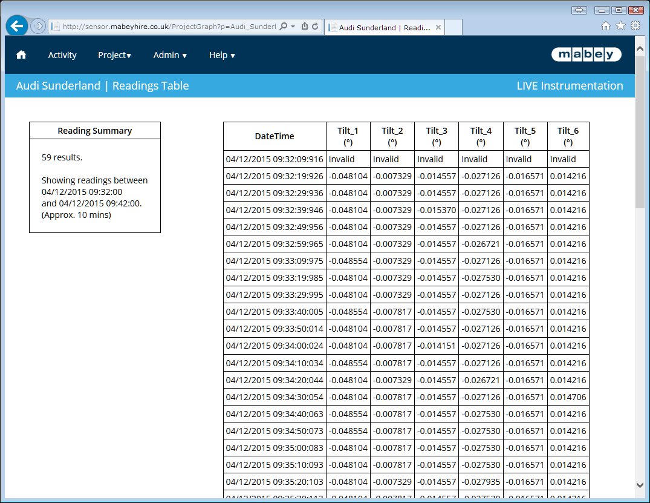The image size is (650, 503).
Task: Click Tilt_4 value -0.027530 at 09:33:19
Action: coord(481,278)
